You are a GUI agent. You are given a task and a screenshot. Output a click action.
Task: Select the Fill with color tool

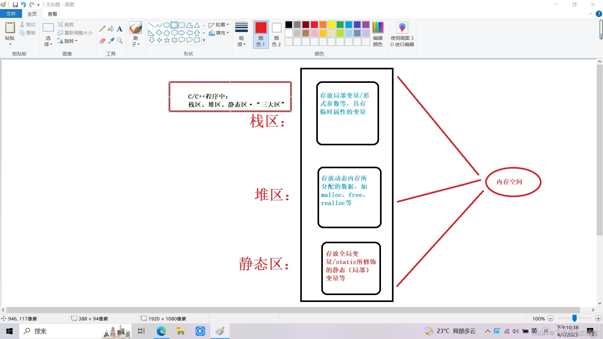(111, 28)
